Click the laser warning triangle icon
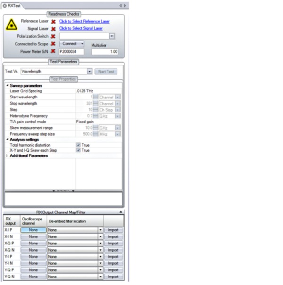283x285 pixels. coord(11,25)
